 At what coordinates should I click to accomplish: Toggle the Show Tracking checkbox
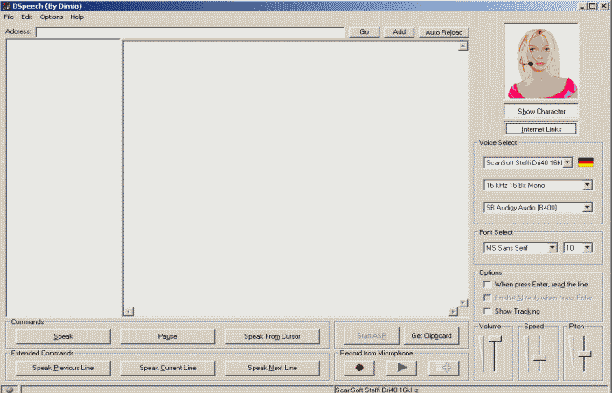pyautogui.click(x=488, y=311)
